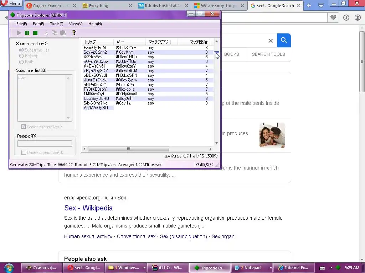Click the results list left scroll arrow

tap(84, 149)
